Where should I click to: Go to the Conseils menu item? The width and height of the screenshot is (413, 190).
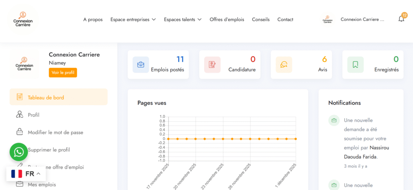(x=261, y=19)
